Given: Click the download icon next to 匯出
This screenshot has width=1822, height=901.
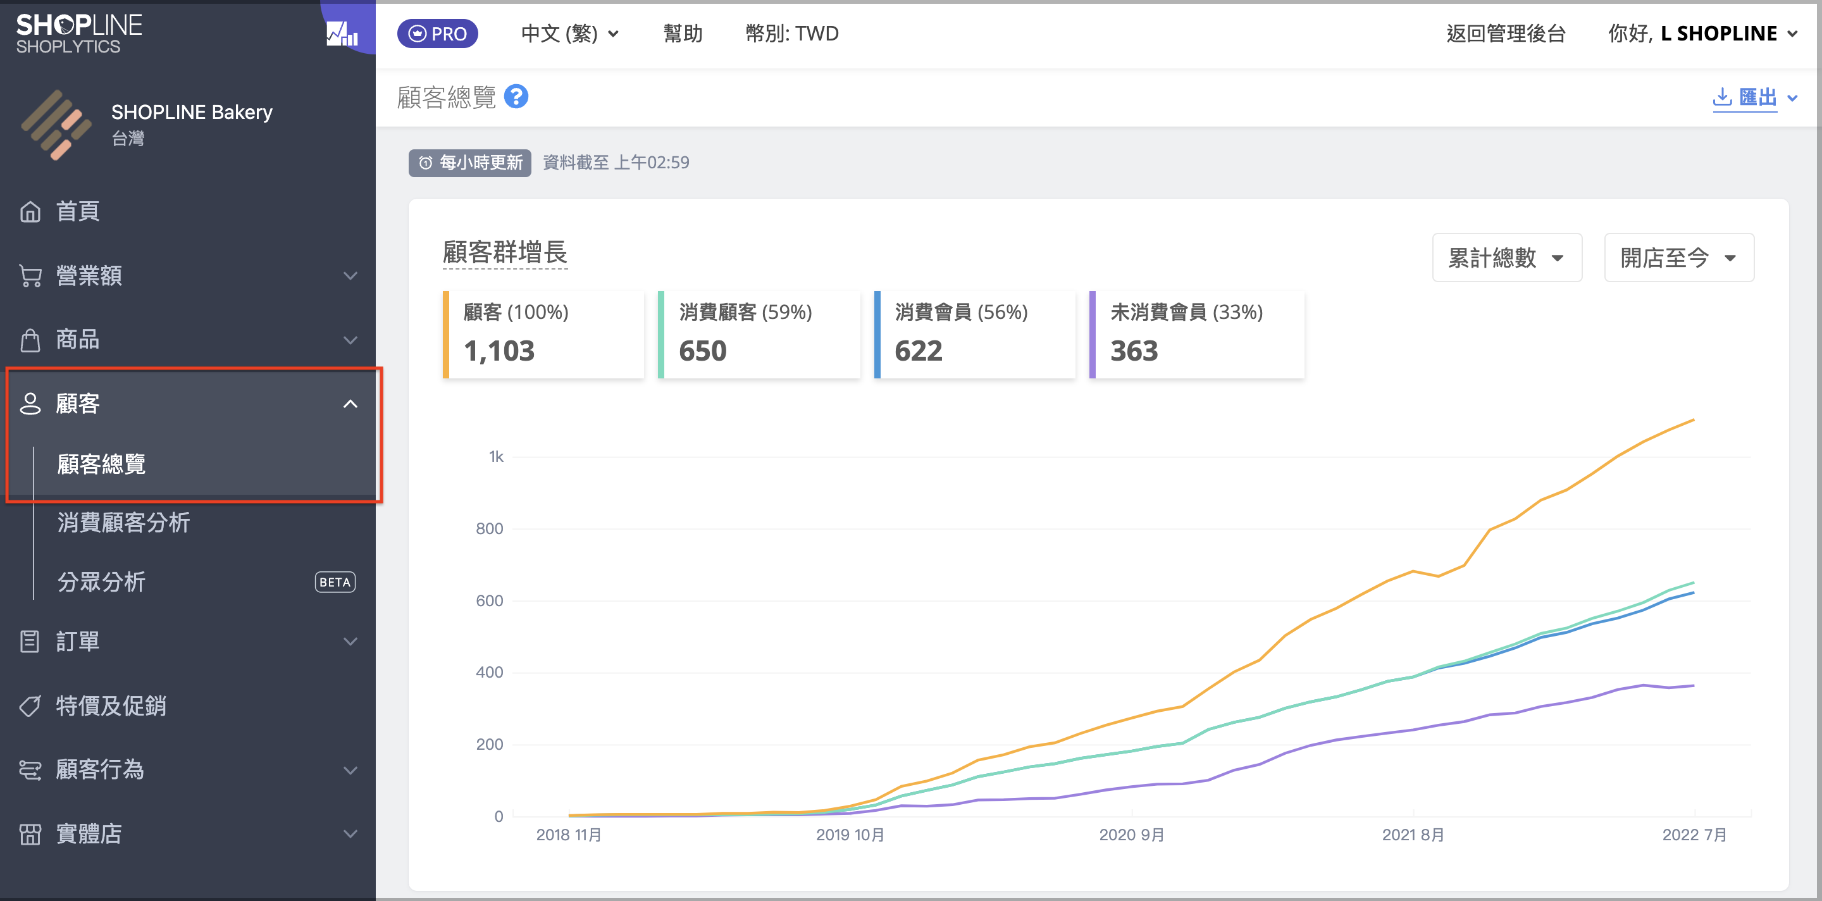Looking at the screenshot, I should tap(1722, 97).
